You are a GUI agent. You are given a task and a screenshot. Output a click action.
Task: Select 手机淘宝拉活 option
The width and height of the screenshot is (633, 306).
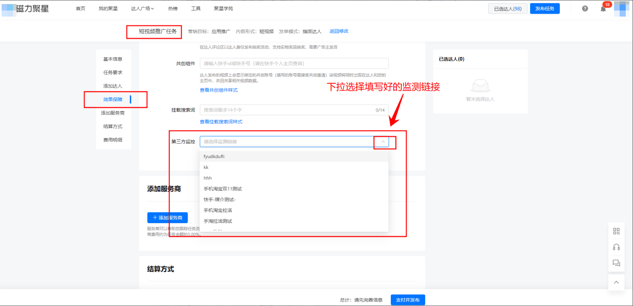click(x=294, y=210)
